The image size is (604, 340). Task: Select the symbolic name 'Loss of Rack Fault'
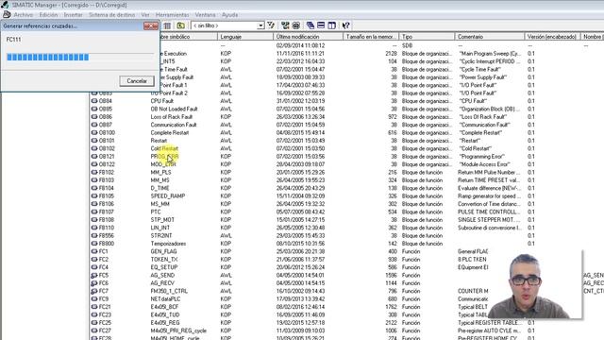point(172,117)
